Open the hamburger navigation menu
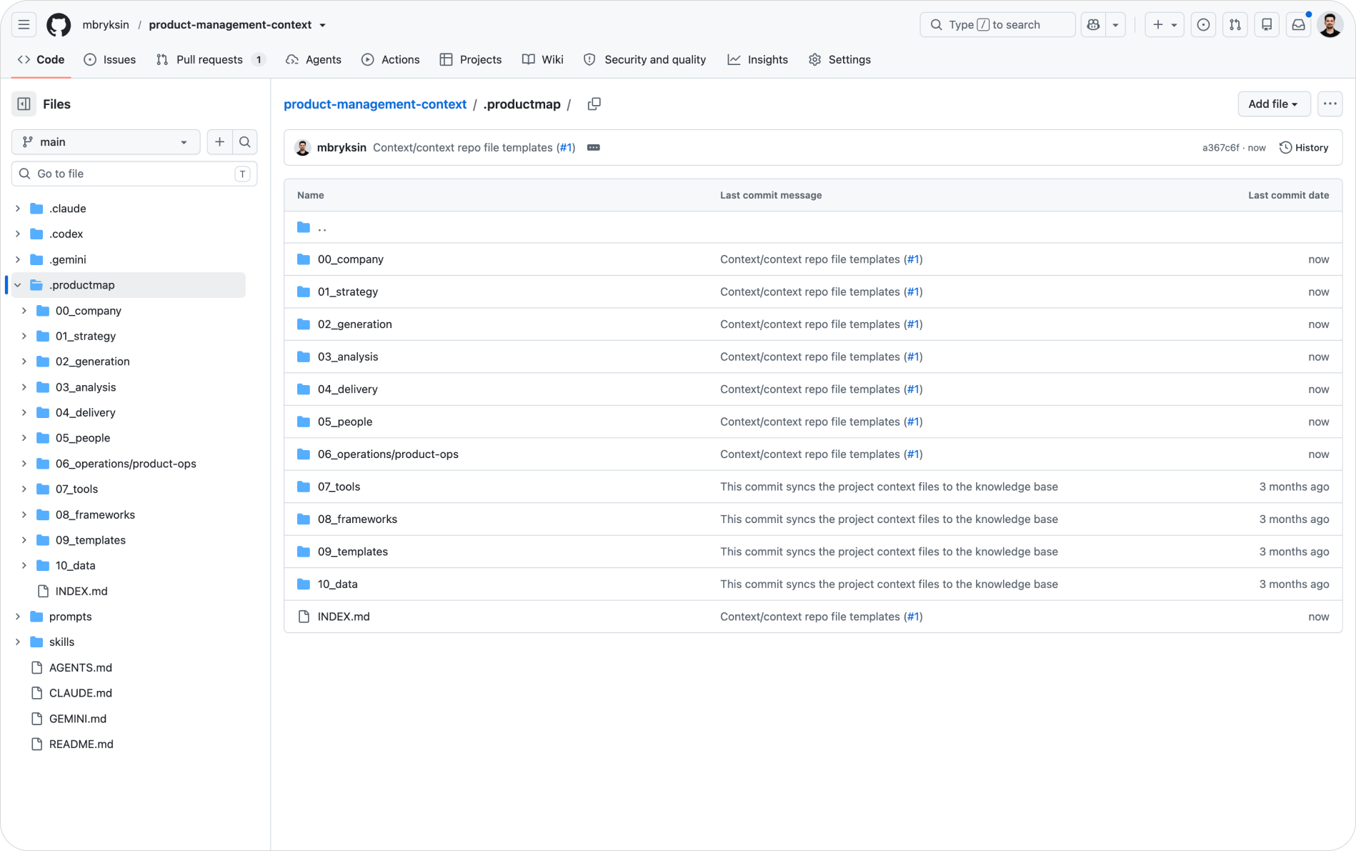This screenshot has width=1356, height=851. tap(24, 24)
